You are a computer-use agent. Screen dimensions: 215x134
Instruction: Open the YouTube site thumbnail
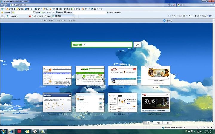[156, 102]
